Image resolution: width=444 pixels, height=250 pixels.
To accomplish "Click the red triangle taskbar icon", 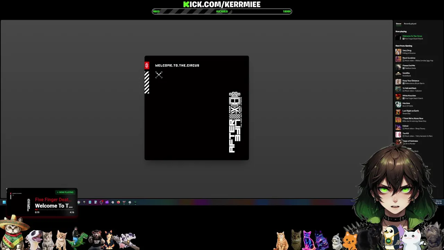I will pyautogui.click(x=124, y=202).
